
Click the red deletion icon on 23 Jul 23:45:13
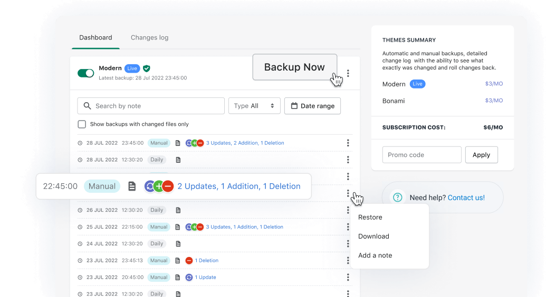[x=189, y=261]
